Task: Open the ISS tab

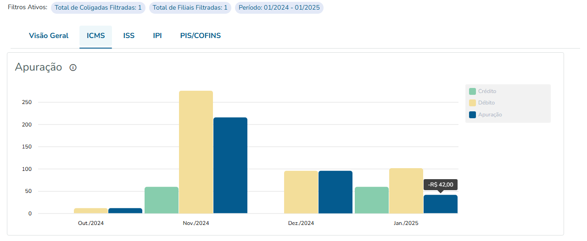Action: pos(129,36)
